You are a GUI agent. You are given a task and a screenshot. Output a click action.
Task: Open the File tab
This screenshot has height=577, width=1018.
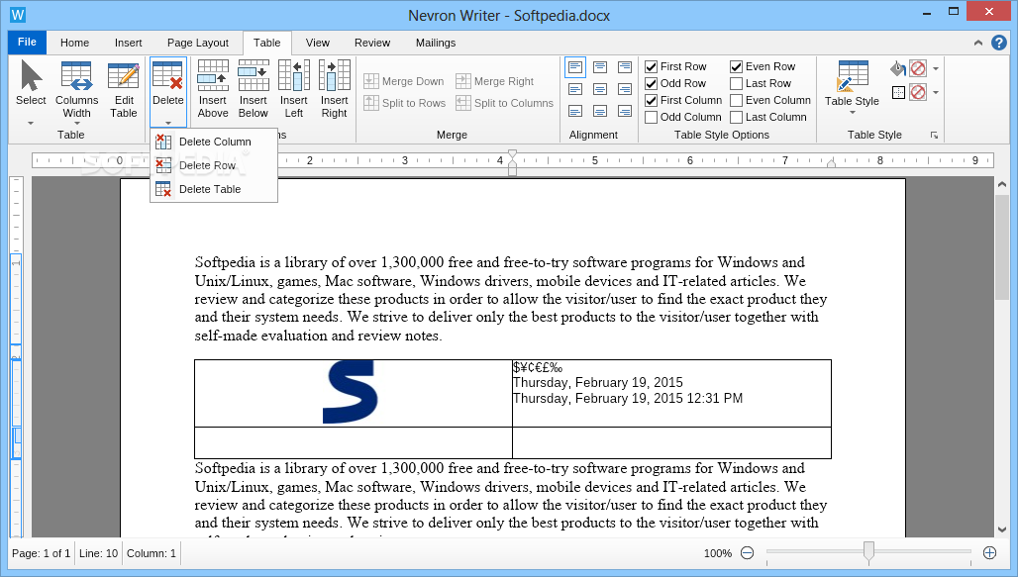[28, 43]
